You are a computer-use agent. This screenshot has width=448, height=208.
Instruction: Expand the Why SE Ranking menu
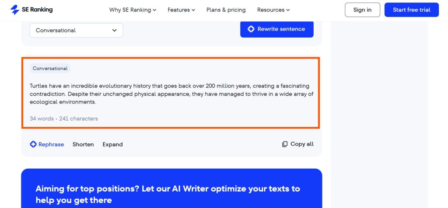tap(133, 10)
